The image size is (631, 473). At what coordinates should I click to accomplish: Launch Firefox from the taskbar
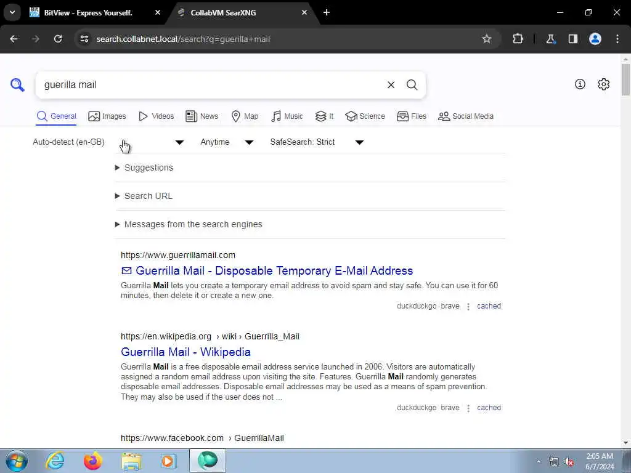[x=93, y=461]
